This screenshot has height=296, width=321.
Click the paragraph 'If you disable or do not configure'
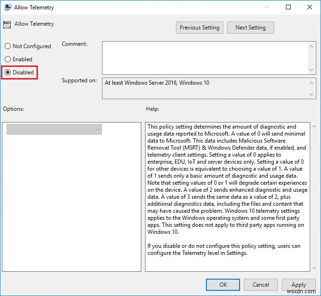pos(224,249)
